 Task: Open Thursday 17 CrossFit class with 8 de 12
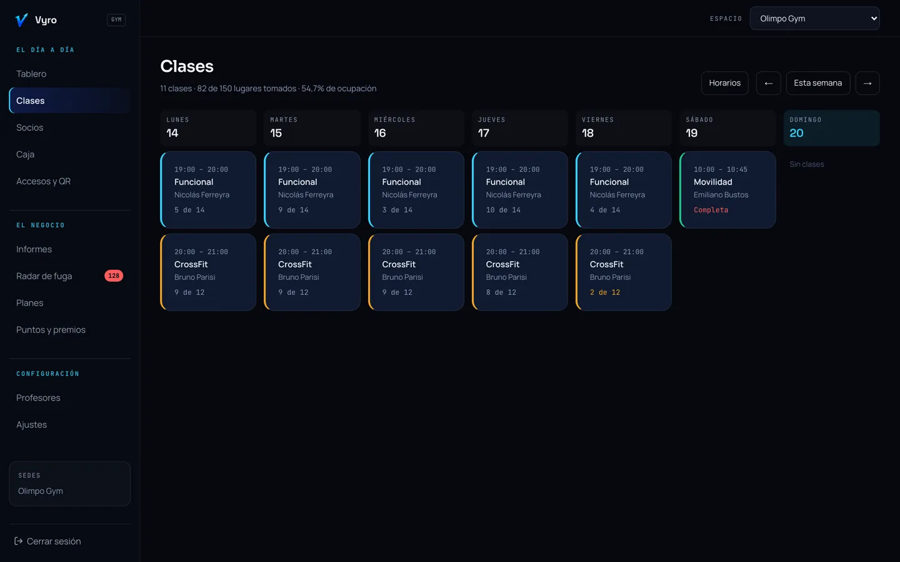pyautogui.click(x=520, y=272)
